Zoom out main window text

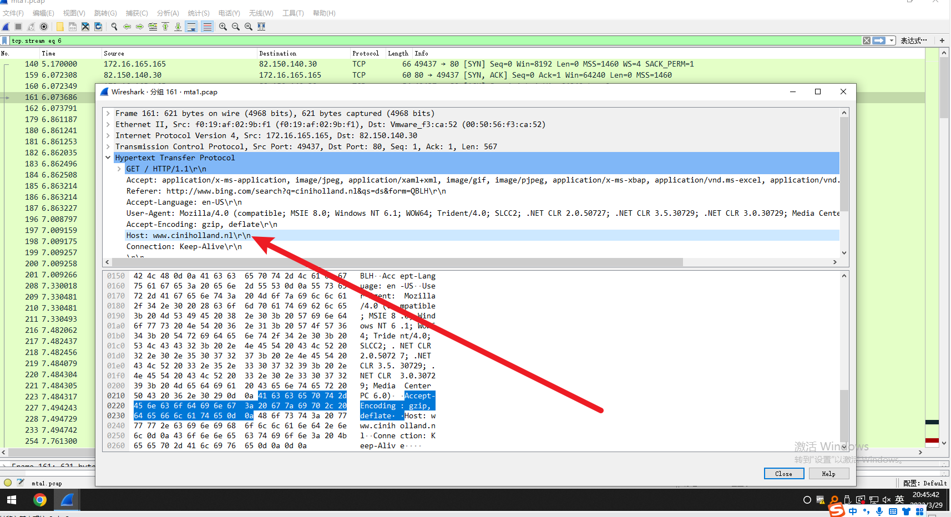click(x=236, y=27)
